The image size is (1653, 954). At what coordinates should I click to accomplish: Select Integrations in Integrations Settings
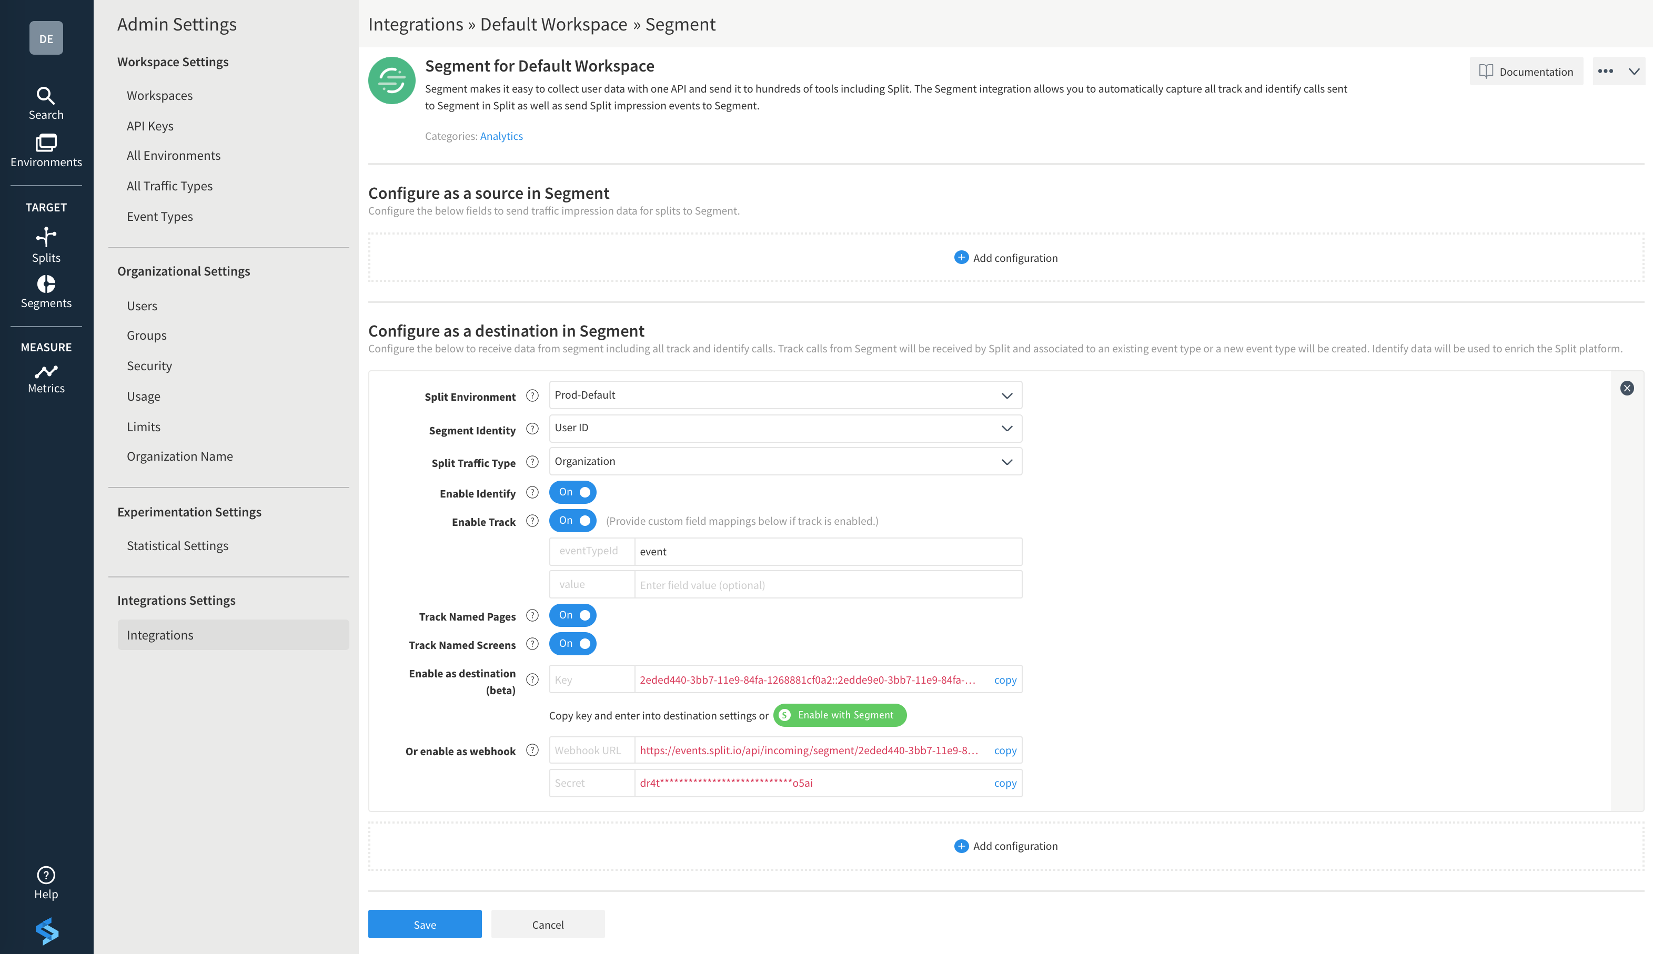point(233,635)
